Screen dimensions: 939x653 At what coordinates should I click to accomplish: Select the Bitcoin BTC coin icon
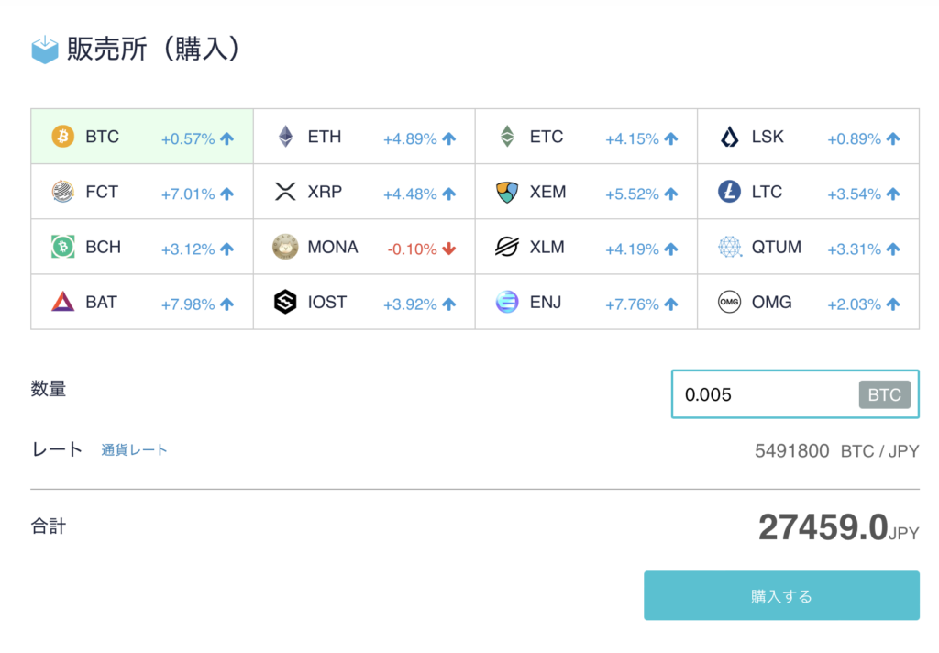63,137
